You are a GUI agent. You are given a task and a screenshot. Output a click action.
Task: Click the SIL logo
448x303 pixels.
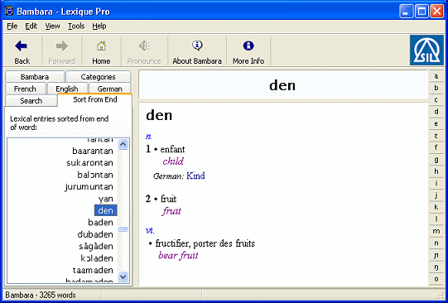pyautogui.click(x=426, y=50)
